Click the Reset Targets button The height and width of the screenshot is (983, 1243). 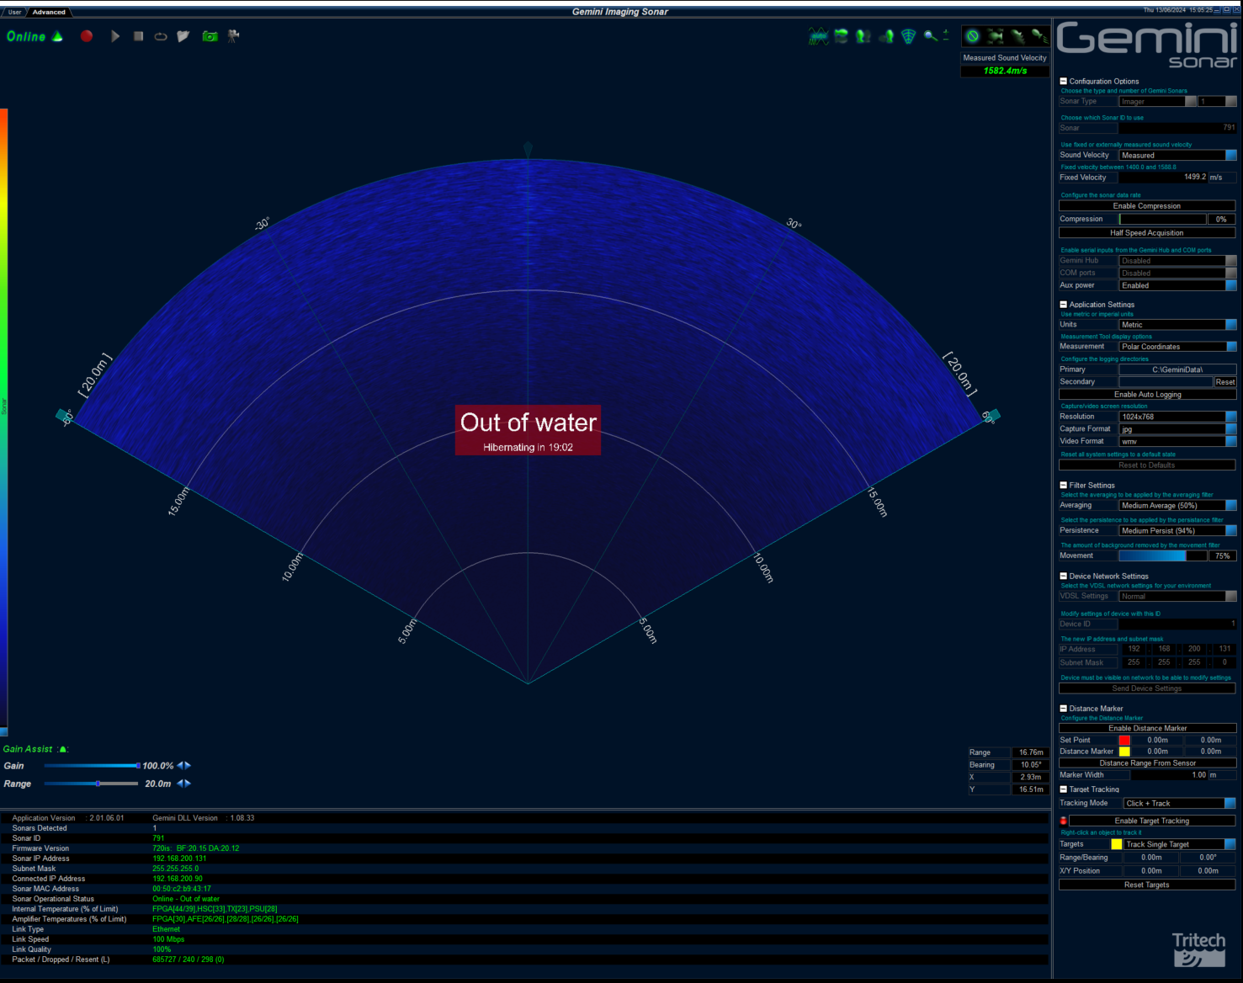(x=1146, y=885)
